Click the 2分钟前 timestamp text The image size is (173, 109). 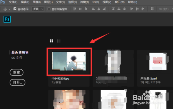56,82
